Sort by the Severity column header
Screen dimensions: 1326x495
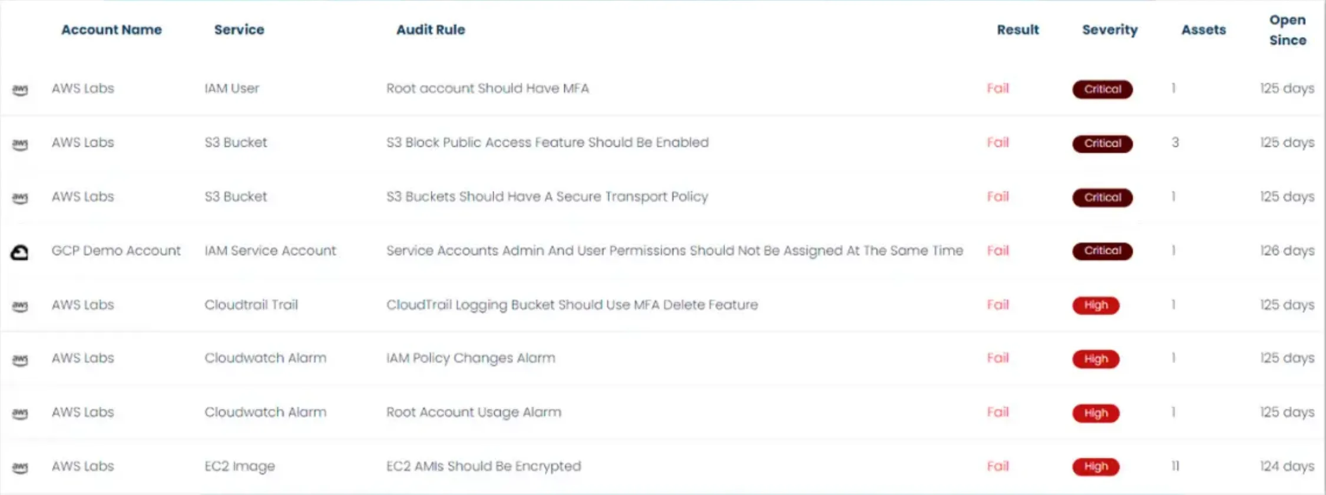(1110, 29)
